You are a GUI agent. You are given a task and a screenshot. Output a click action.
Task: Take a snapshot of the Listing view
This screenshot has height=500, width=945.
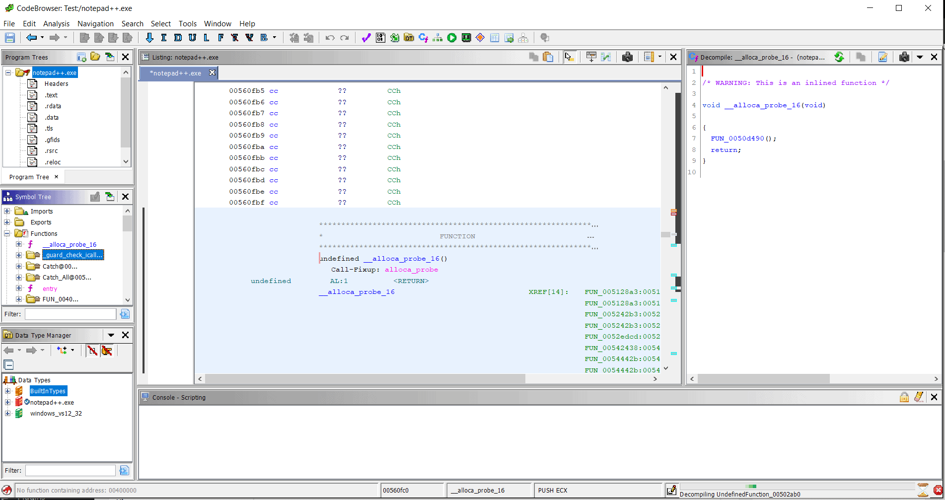click(x=627, y=57)
